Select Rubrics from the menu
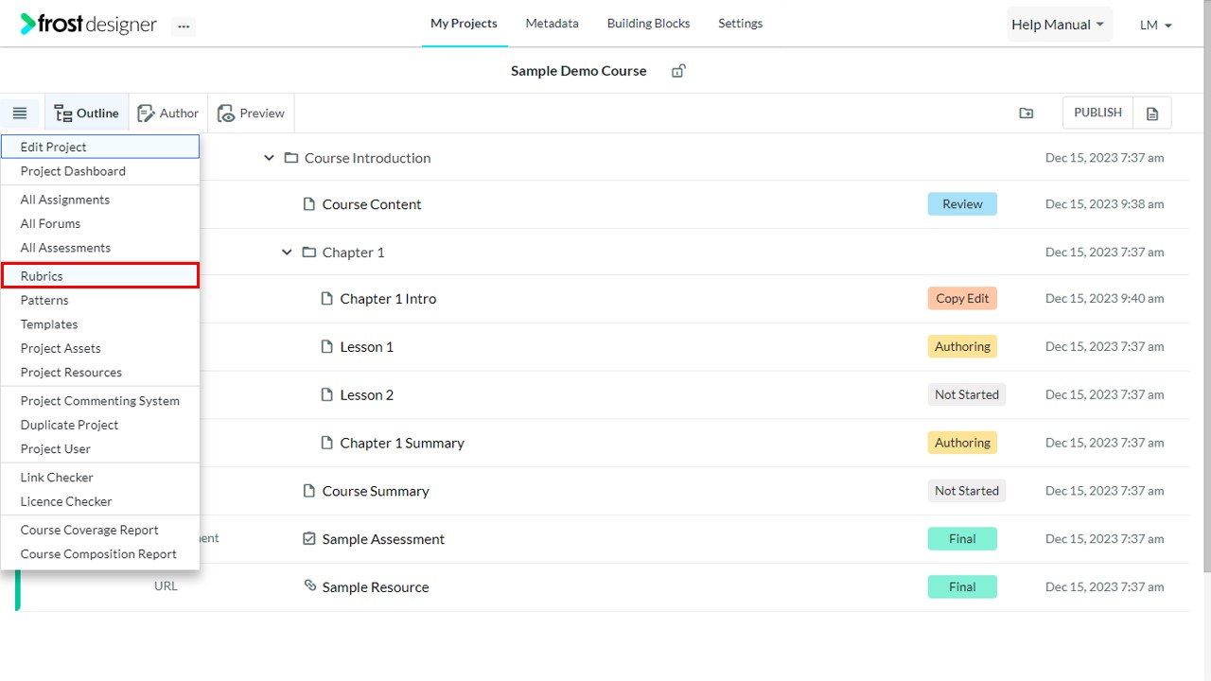 point(100,276)
